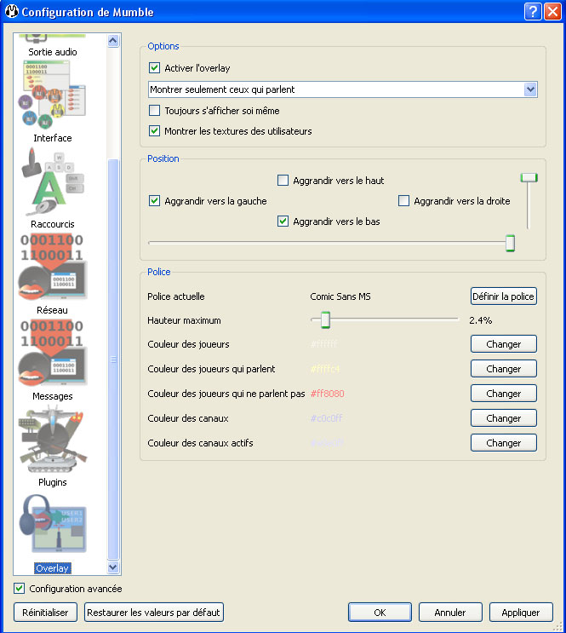Click the sidebar scroll up arrow
Image resolution: width=566 pixels, height=633 pixels.
(113, 40)
